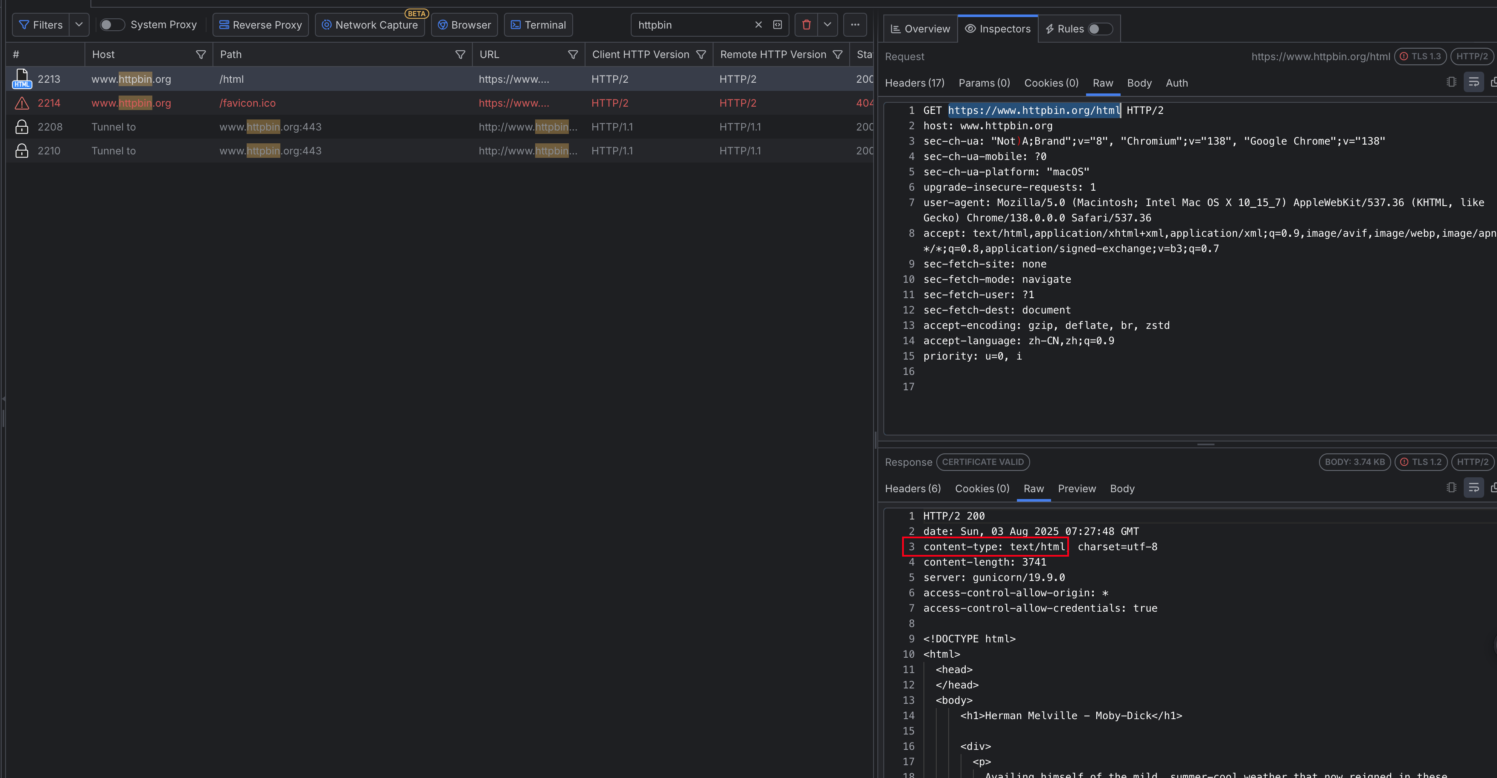Click the Host column filter funnel icon
1497x778 pixels.
(x=201, y=54)
